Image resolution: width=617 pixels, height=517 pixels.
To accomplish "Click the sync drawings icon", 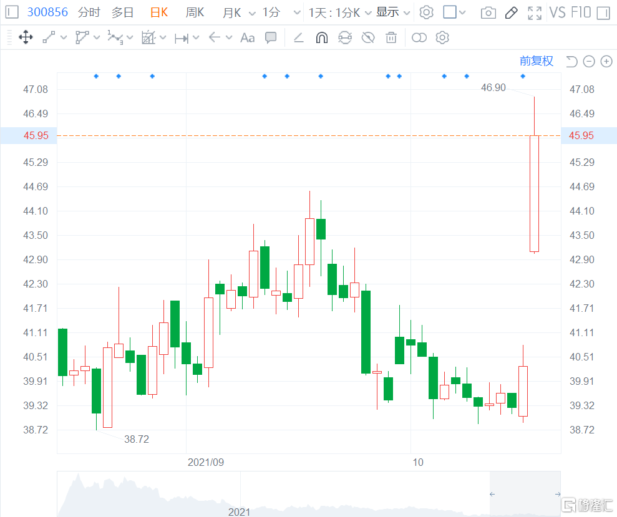I will (345, 38).
